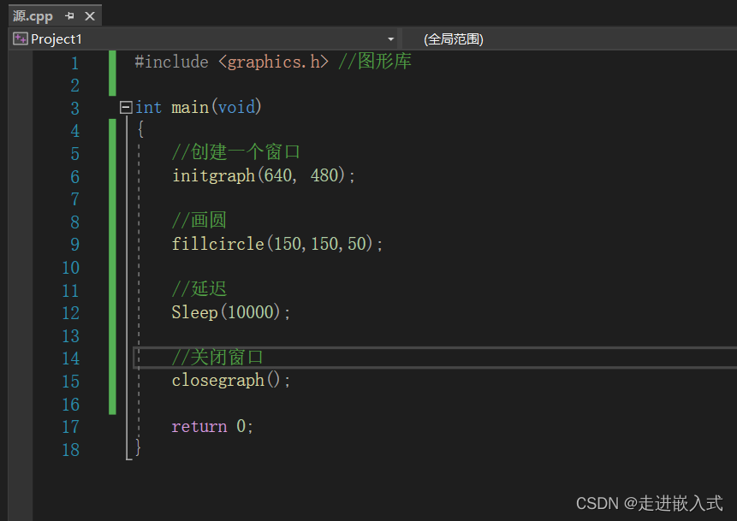Close the 源.cpp editor tab
The width and height of the screenshot is (737, 521).
pyautogui.click(x=90, y=15)
